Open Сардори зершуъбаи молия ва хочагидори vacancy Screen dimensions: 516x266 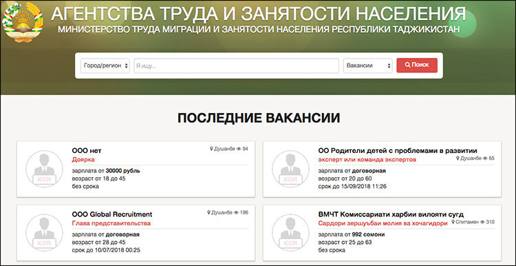[x=383, y=223]
